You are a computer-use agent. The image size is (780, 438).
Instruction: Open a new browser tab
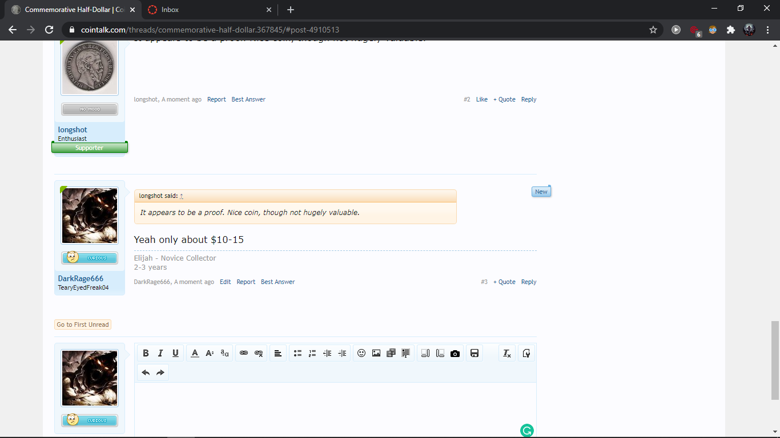click(x=291, y=10)
